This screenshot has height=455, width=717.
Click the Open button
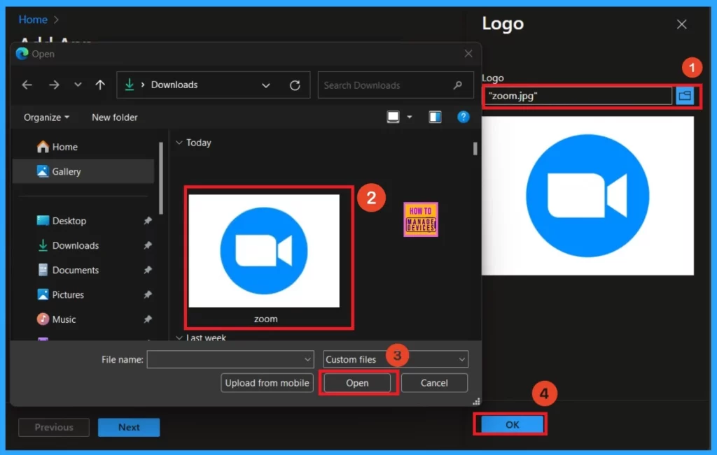pos(357,383)
